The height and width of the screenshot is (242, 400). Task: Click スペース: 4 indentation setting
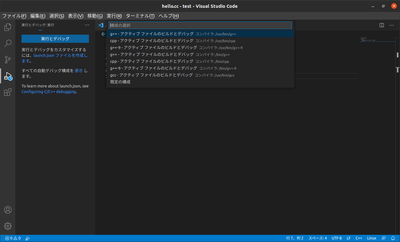318,238
